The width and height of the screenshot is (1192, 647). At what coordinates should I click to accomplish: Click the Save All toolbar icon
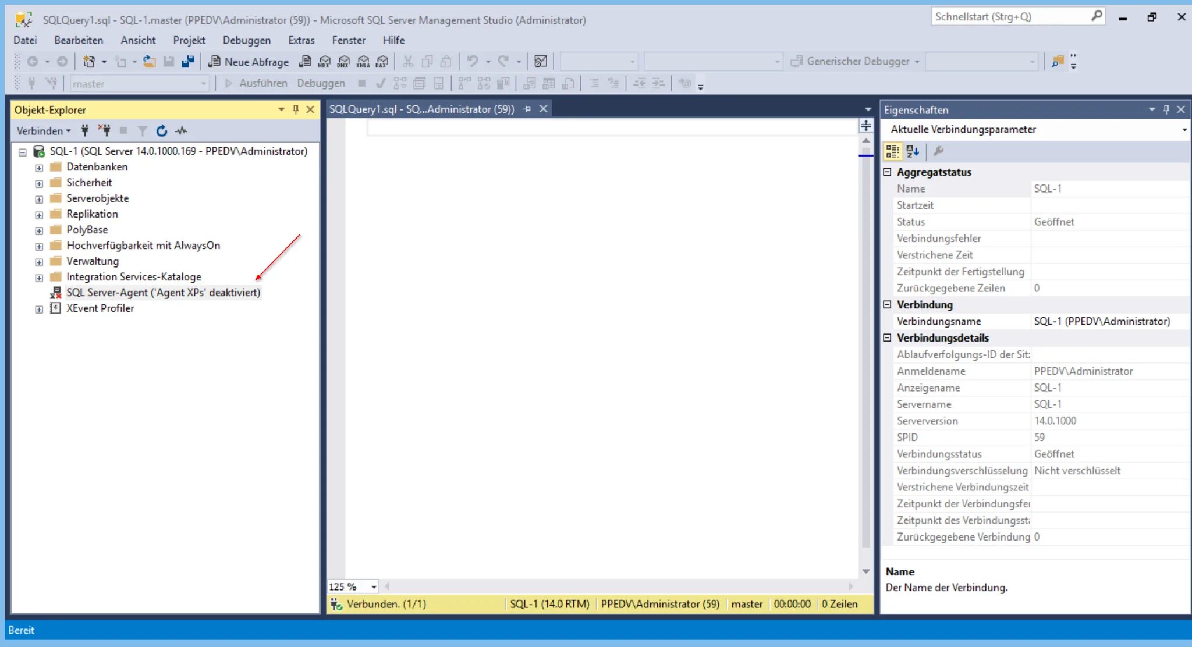coord(187,62)
